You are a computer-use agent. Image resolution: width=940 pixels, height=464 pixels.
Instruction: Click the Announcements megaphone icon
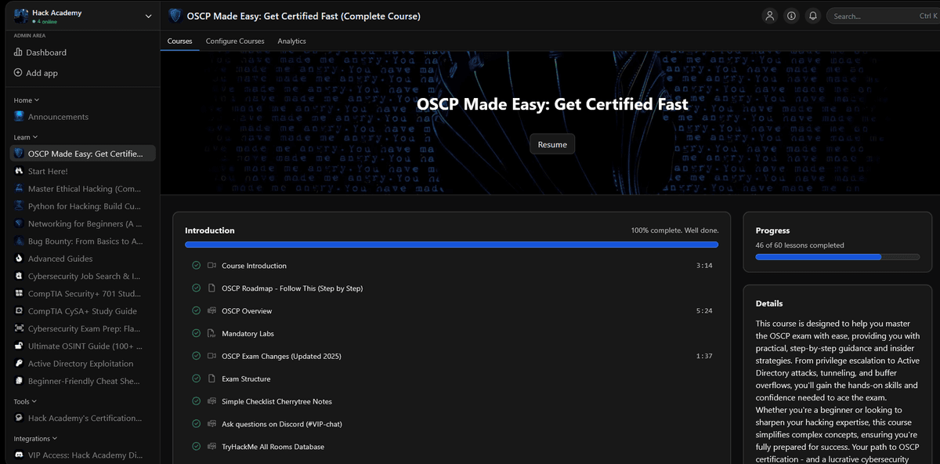tap(17, 116)
